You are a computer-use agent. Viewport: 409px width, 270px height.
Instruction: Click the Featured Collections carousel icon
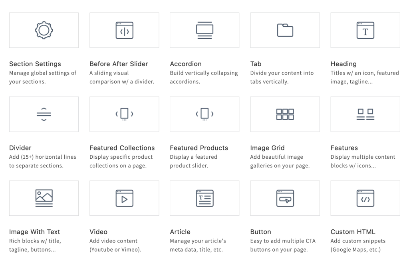click(124, 114)
